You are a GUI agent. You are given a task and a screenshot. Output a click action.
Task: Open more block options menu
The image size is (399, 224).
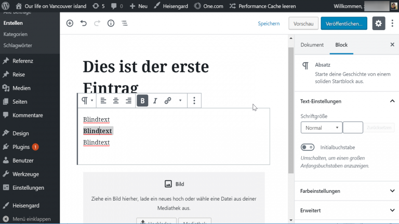pyautogui.click(x=194, y=101)
